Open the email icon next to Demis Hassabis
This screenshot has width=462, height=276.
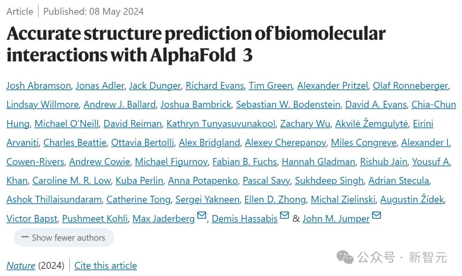[x=284, y=216]
